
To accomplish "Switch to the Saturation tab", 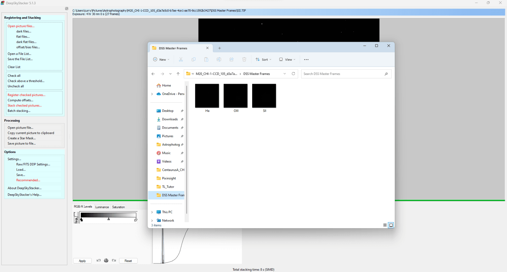I will pos(118,207).
